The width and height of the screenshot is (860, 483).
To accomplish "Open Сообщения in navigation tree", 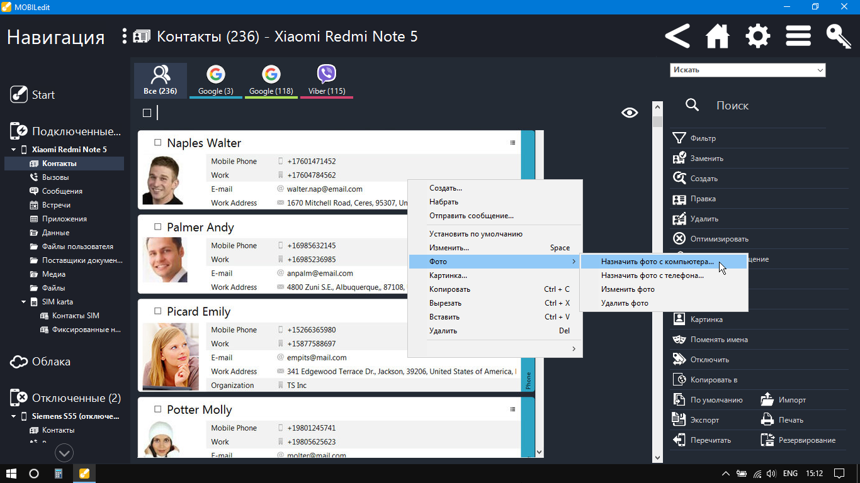I will coord(62,191).
